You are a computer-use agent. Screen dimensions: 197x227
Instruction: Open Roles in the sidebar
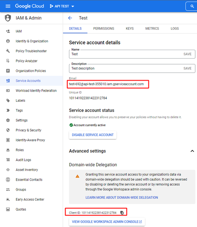(x=31, y=150)
